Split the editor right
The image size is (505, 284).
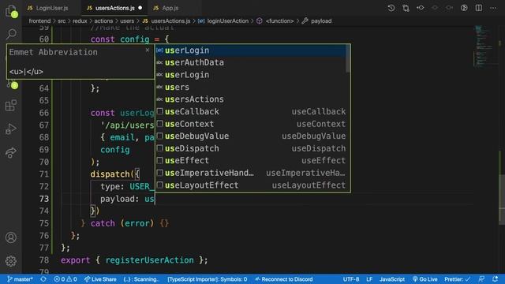click(x=479, y=8)
